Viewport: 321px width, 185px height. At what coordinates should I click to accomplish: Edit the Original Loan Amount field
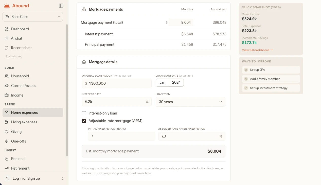click(x=117, y=83)
